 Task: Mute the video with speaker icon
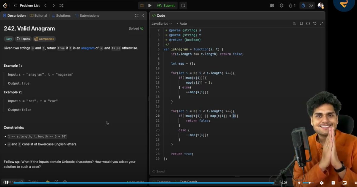tap(299, 183)
